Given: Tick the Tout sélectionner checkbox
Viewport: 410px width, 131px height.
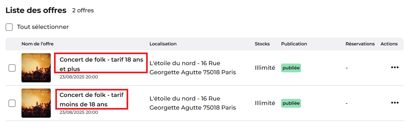Looking at the screenshot, I should tap(9, 27).
